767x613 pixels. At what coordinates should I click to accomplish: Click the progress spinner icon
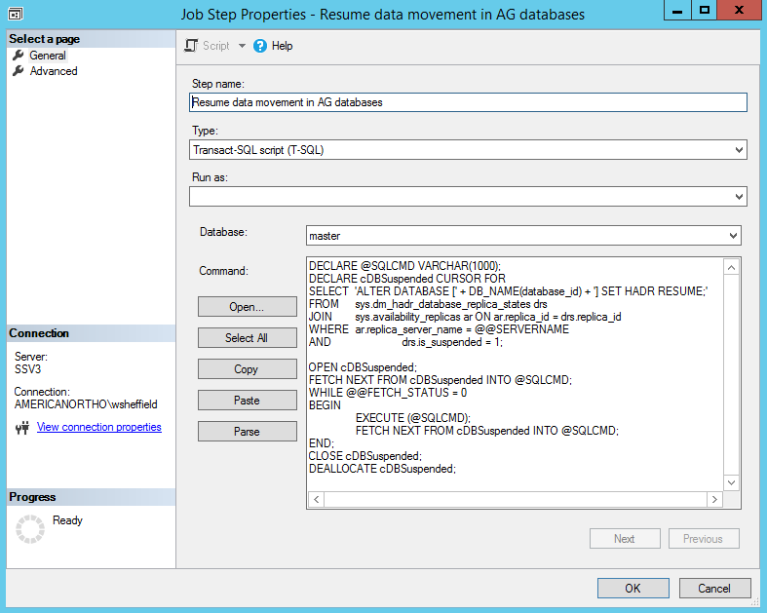pos(30,529)
